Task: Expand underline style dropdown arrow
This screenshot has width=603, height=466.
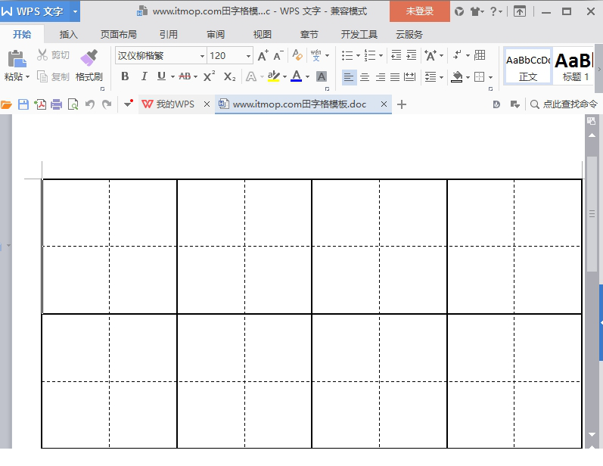Action: coord(173,77)
